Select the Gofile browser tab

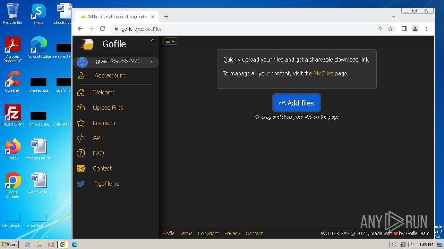click(x=117, y=17)
